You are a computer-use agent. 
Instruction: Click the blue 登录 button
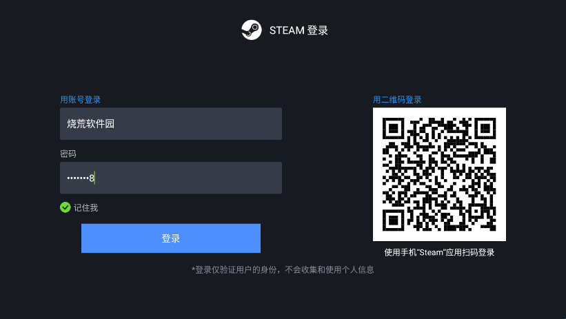click(x=171, y=238)
